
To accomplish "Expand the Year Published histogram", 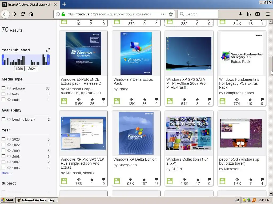I will tap(47, 50).
